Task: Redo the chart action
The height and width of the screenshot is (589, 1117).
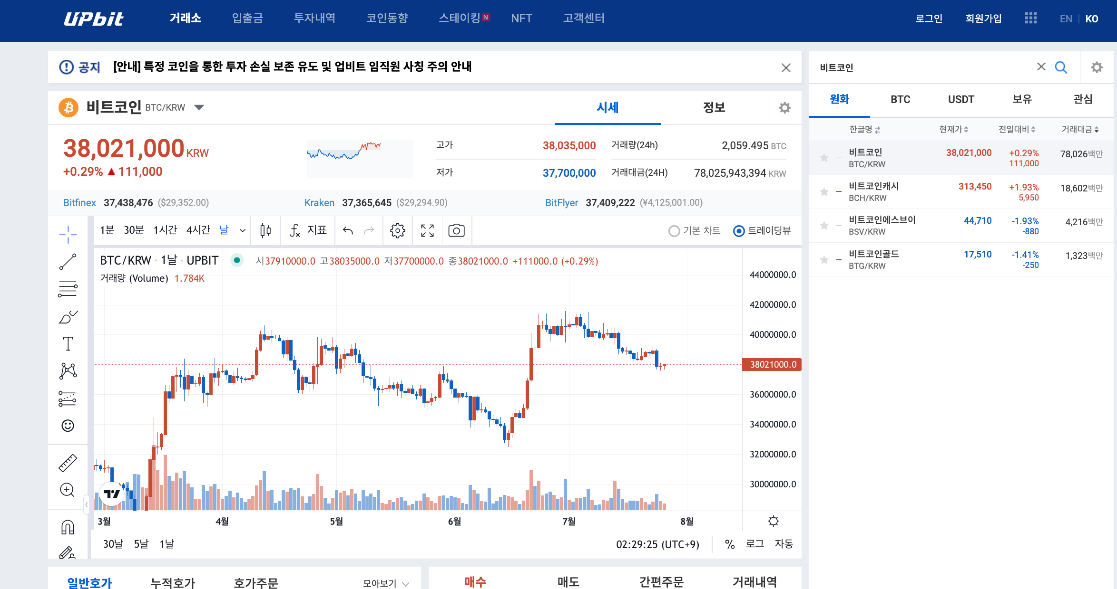Action: pyautogui.click(x=369, y=231)
